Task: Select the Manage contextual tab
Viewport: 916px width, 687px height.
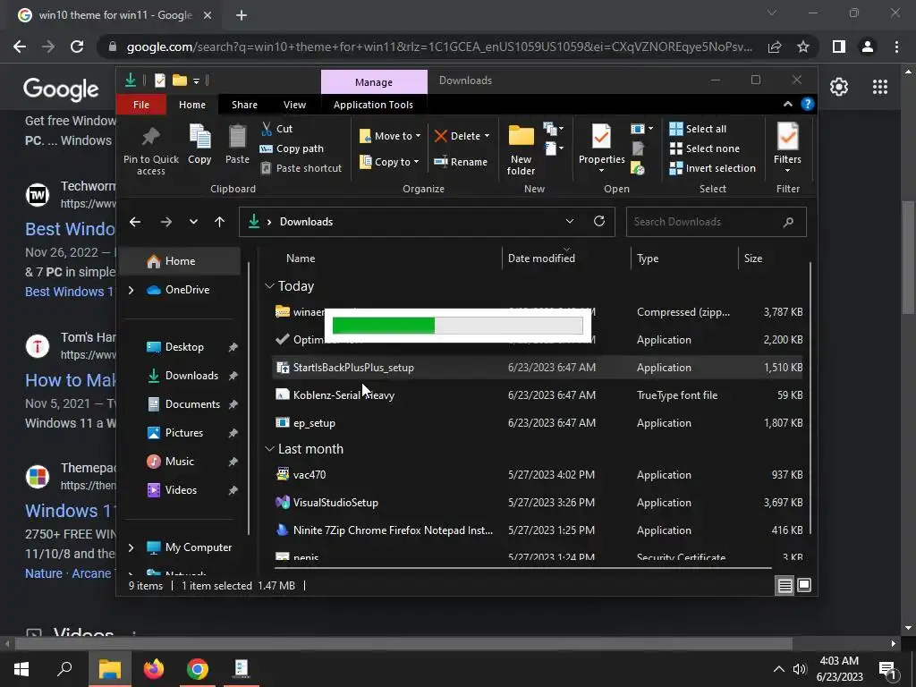Action: click(x=374, y=82)
